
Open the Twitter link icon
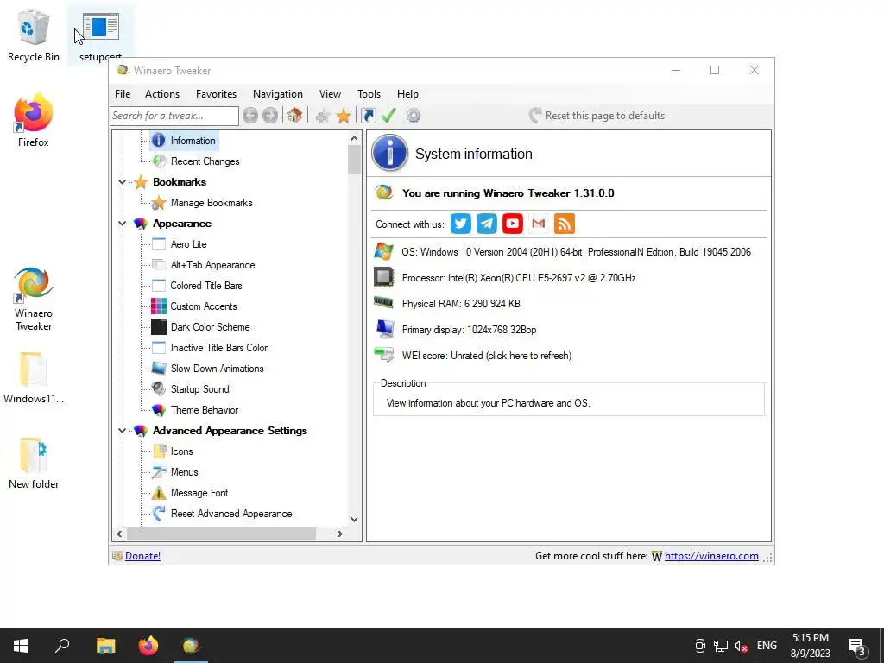pos(461,224)
